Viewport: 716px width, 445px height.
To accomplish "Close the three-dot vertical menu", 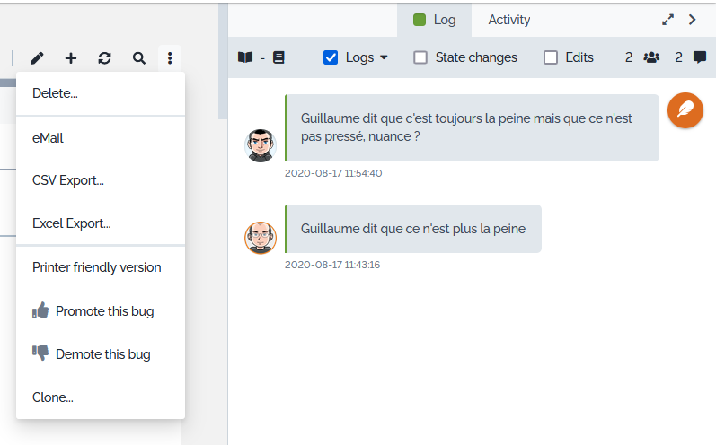I will click(x=170, y=58).
